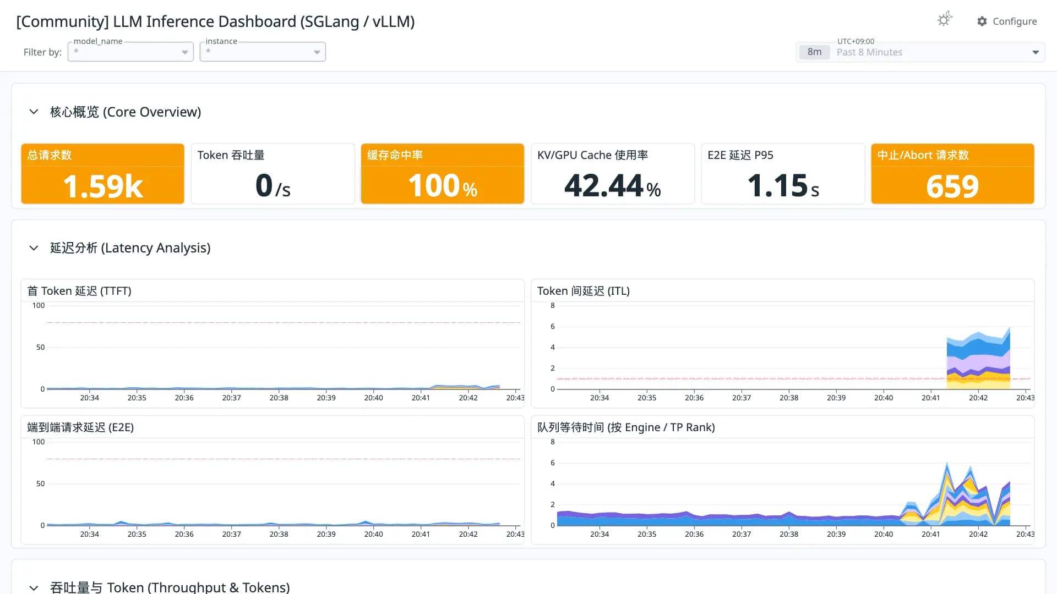Click the dashboard title text

pos(215,21)
